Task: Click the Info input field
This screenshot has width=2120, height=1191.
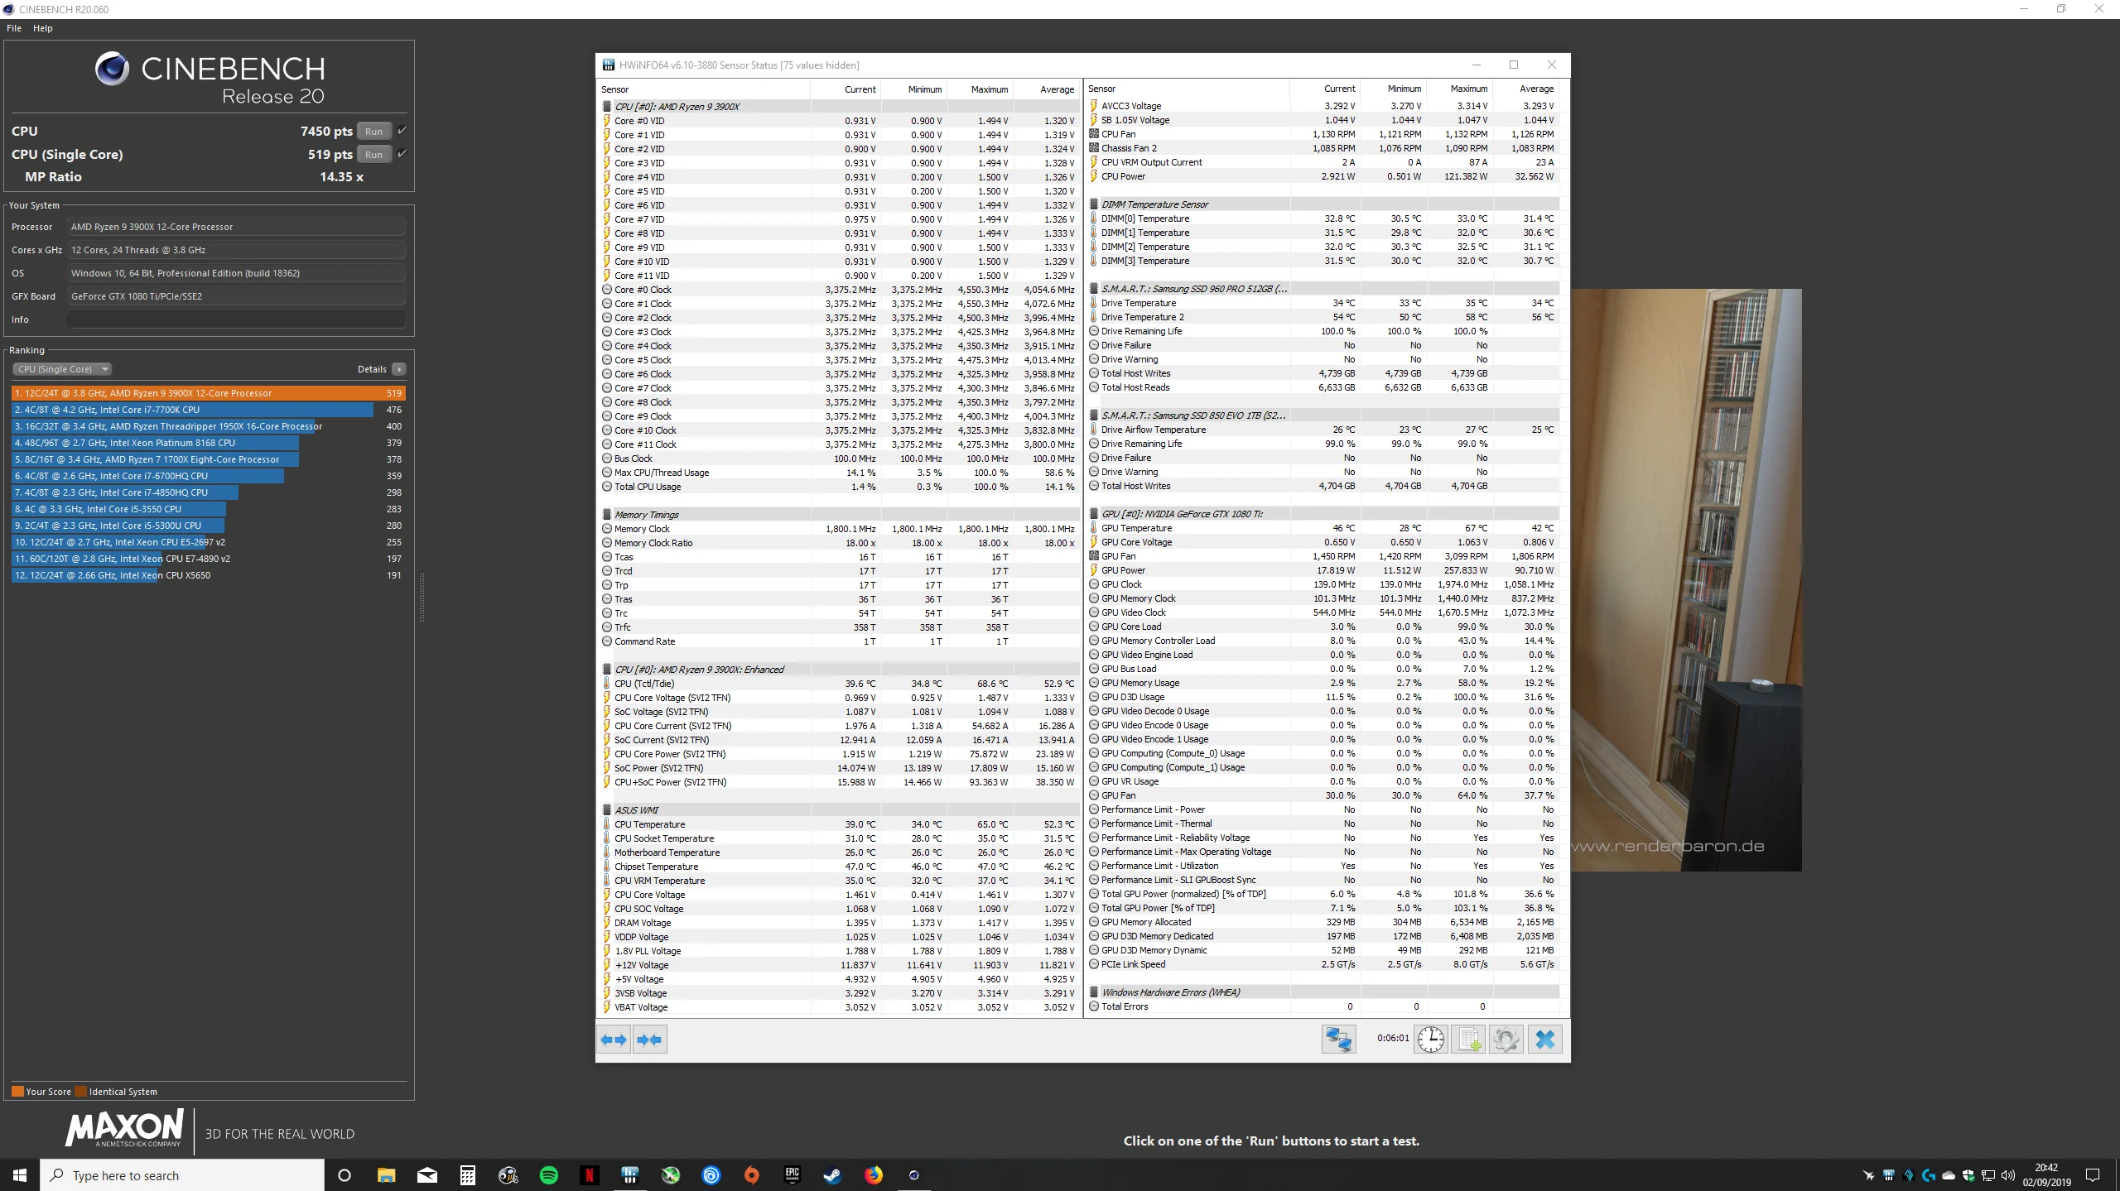Action: pyautogui.click(x=236, y=319)
